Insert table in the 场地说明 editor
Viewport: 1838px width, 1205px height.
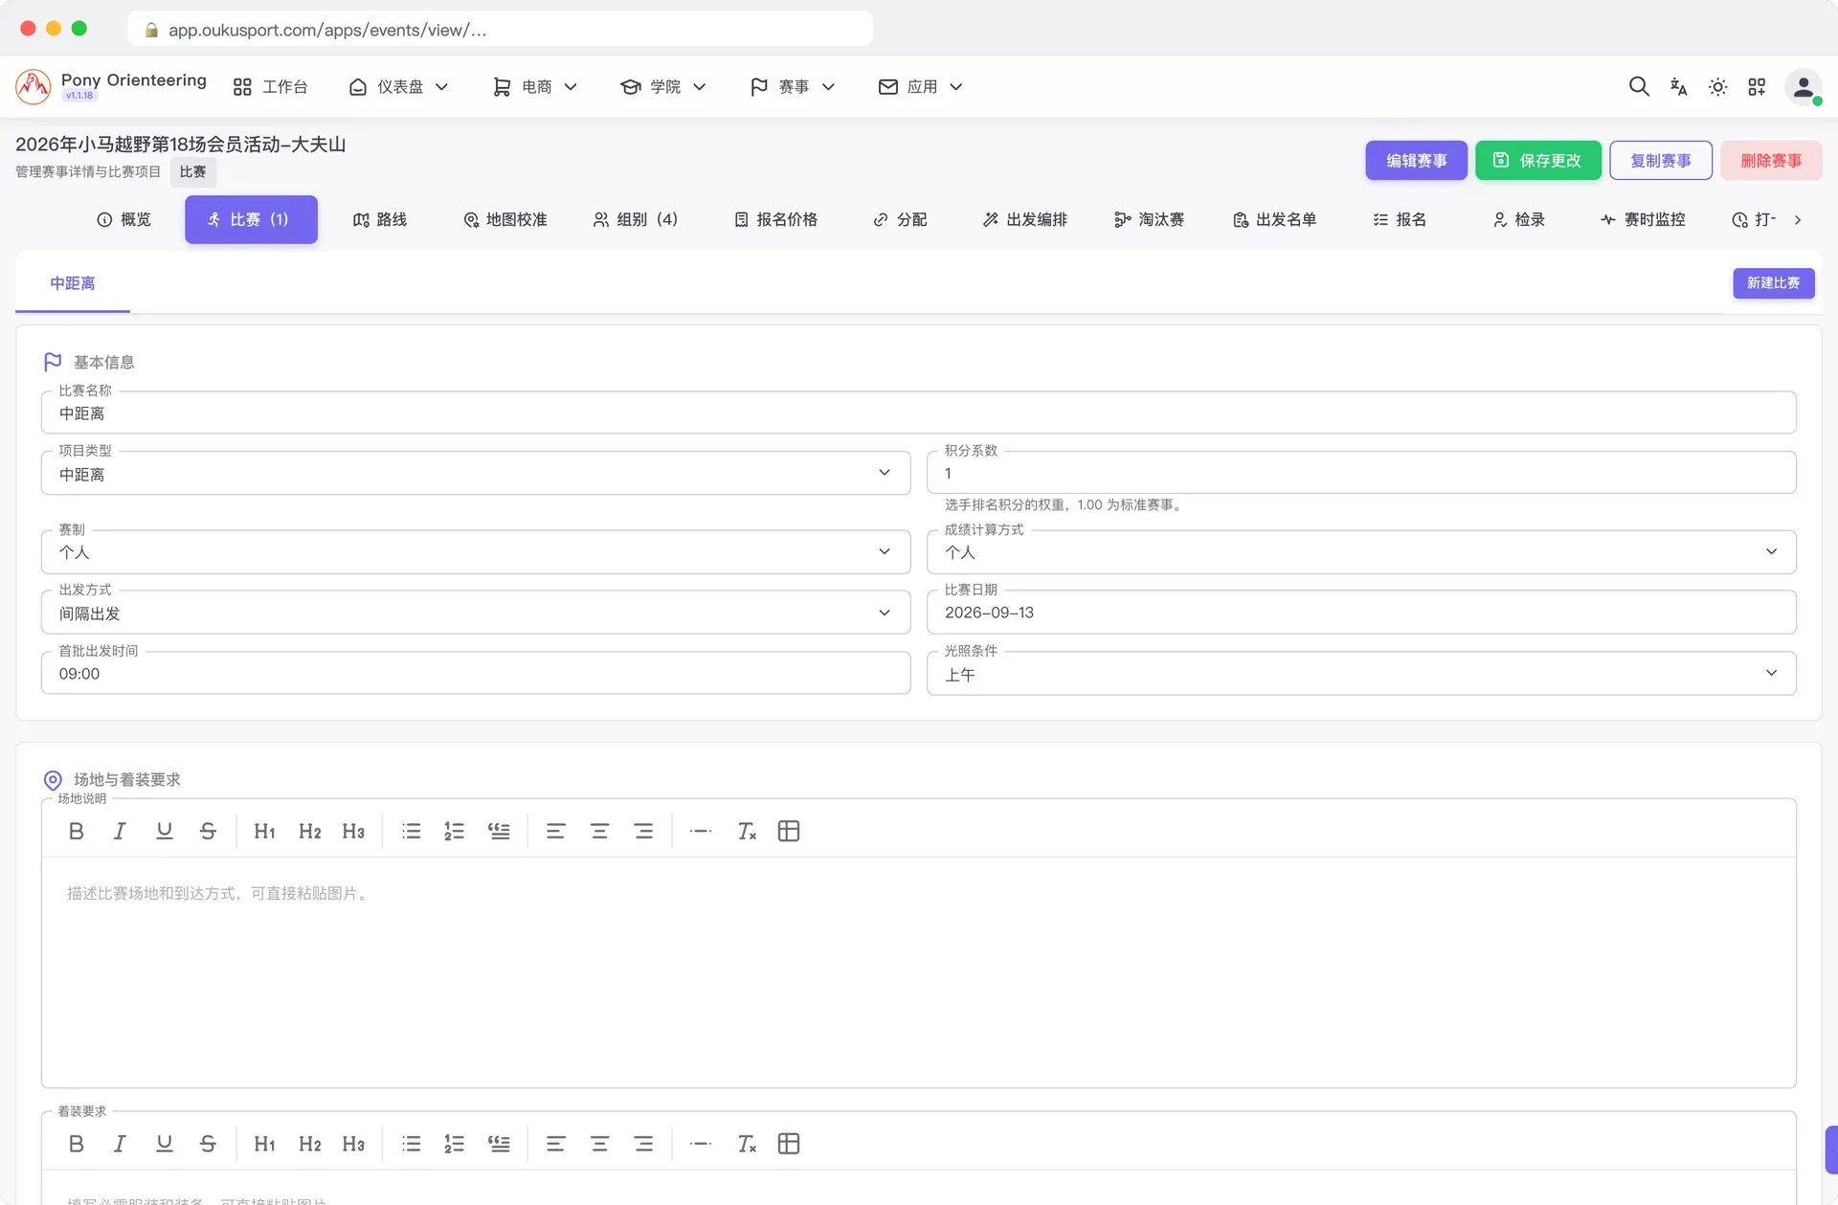789,832
